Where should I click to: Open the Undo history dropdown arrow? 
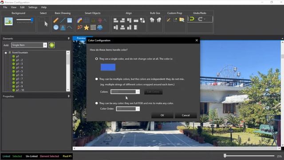point(196,19)
